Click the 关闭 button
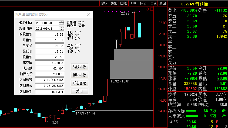 [79, 91]
